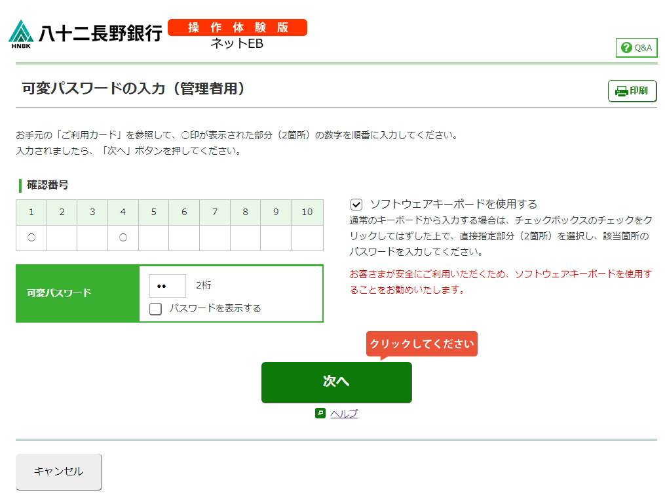Screen dimensions: 665x501
Task: Click the green icon beside ヘルプ
Action: pyautogui.click(x=320, y=413)
